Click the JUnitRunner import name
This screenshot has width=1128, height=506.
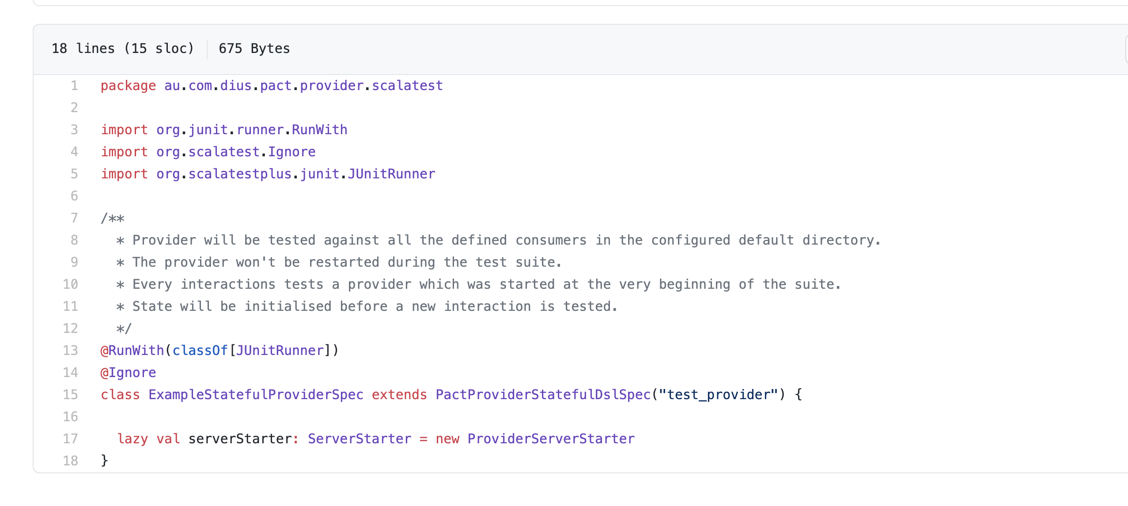[x=391, y=174]
